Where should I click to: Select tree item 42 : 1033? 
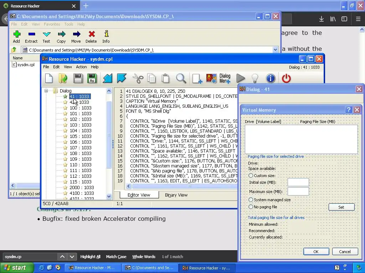pyautogui.click(x=79, y=102)
